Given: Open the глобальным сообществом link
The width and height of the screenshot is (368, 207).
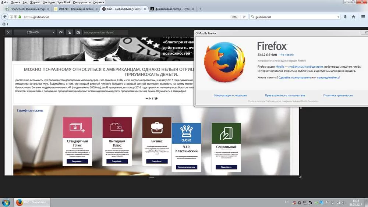Looking at the screenshot, I should pos(305,67).
